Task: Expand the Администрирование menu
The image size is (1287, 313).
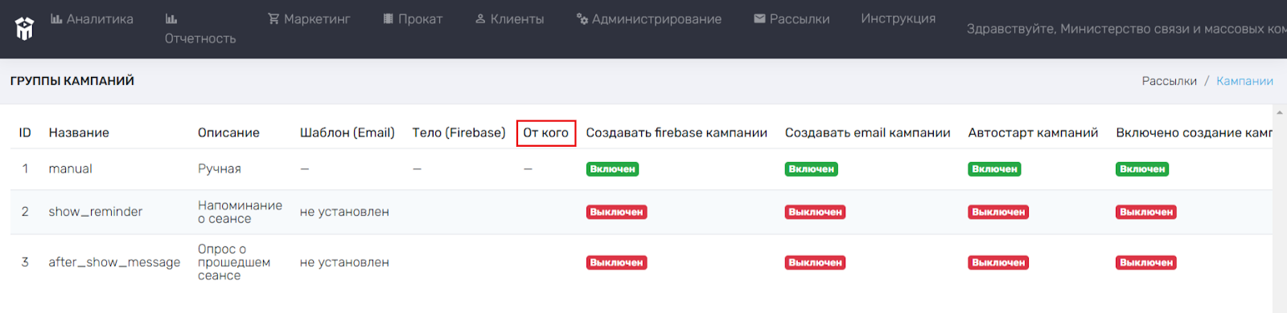Action: click(649, 18)
